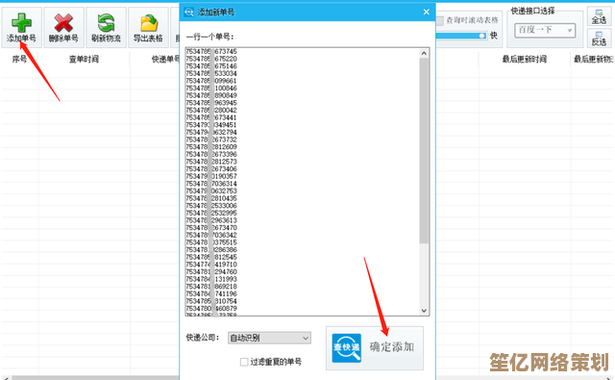Screen dimensions: 615x380
Task: Click the 全选 select-all icon button
Action: pyautogui.click(x=599, y=17)
